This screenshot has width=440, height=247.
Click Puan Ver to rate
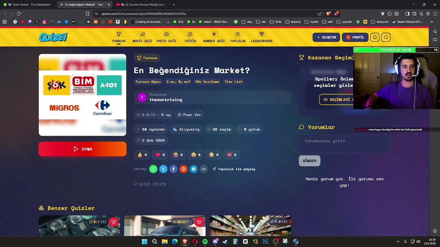[189, 115]
